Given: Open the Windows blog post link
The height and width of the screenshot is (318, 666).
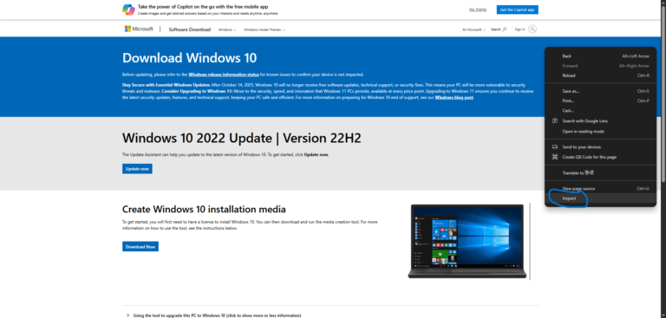Looking at the screenshot, I should 454,97.
